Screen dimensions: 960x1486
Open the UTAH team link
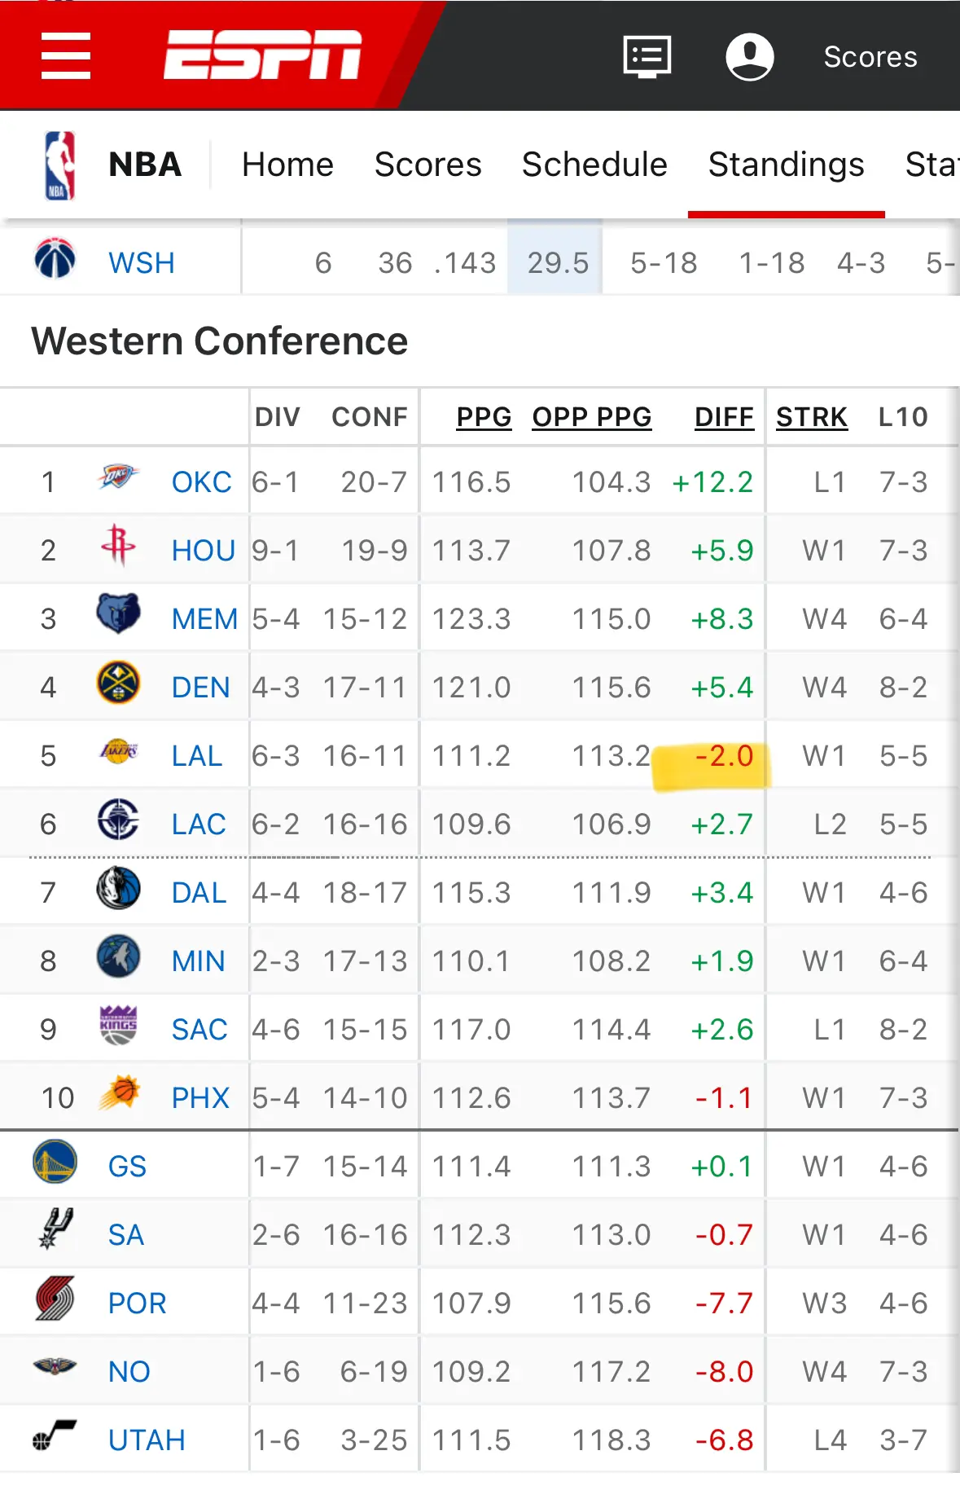[147, 1440]
